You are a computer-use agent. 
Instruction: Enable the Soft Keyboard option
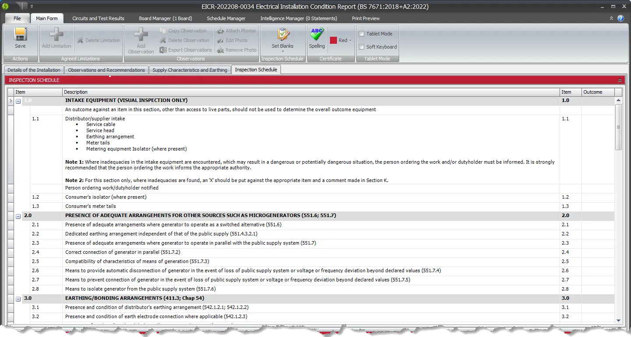361,46
